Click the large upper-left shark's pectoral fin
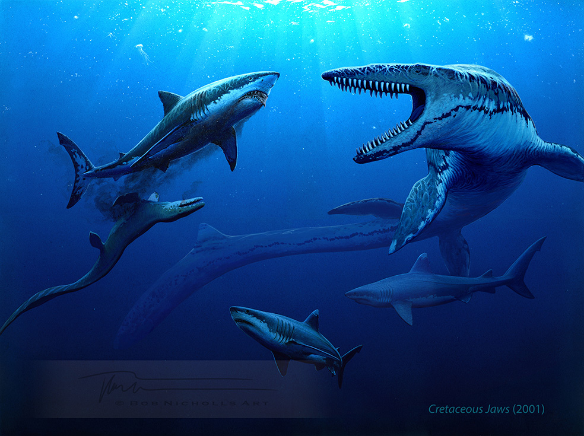 pyautogui.click(x=228, y=145)
